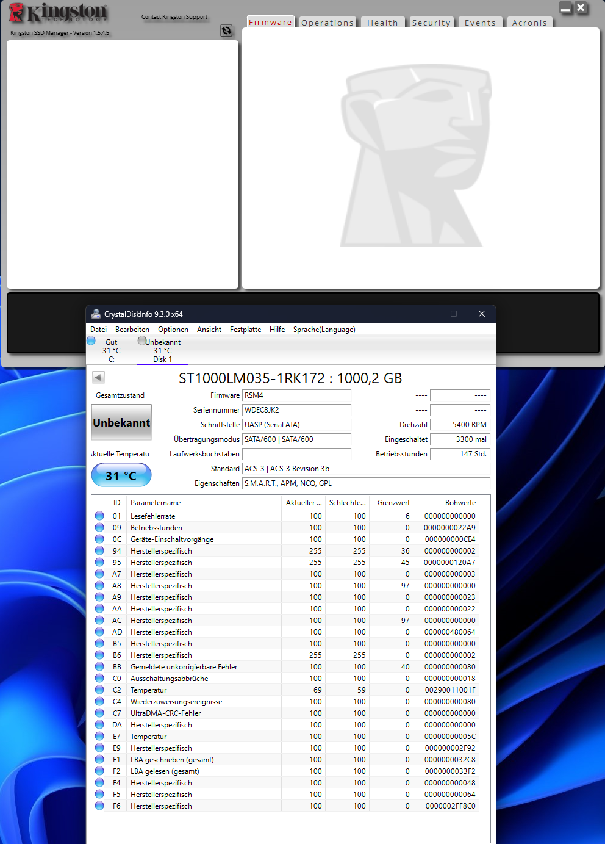The width and height of the screenshot is (605, 844).
Task: Switch to the Operations tab
Action: click(328, 23)
